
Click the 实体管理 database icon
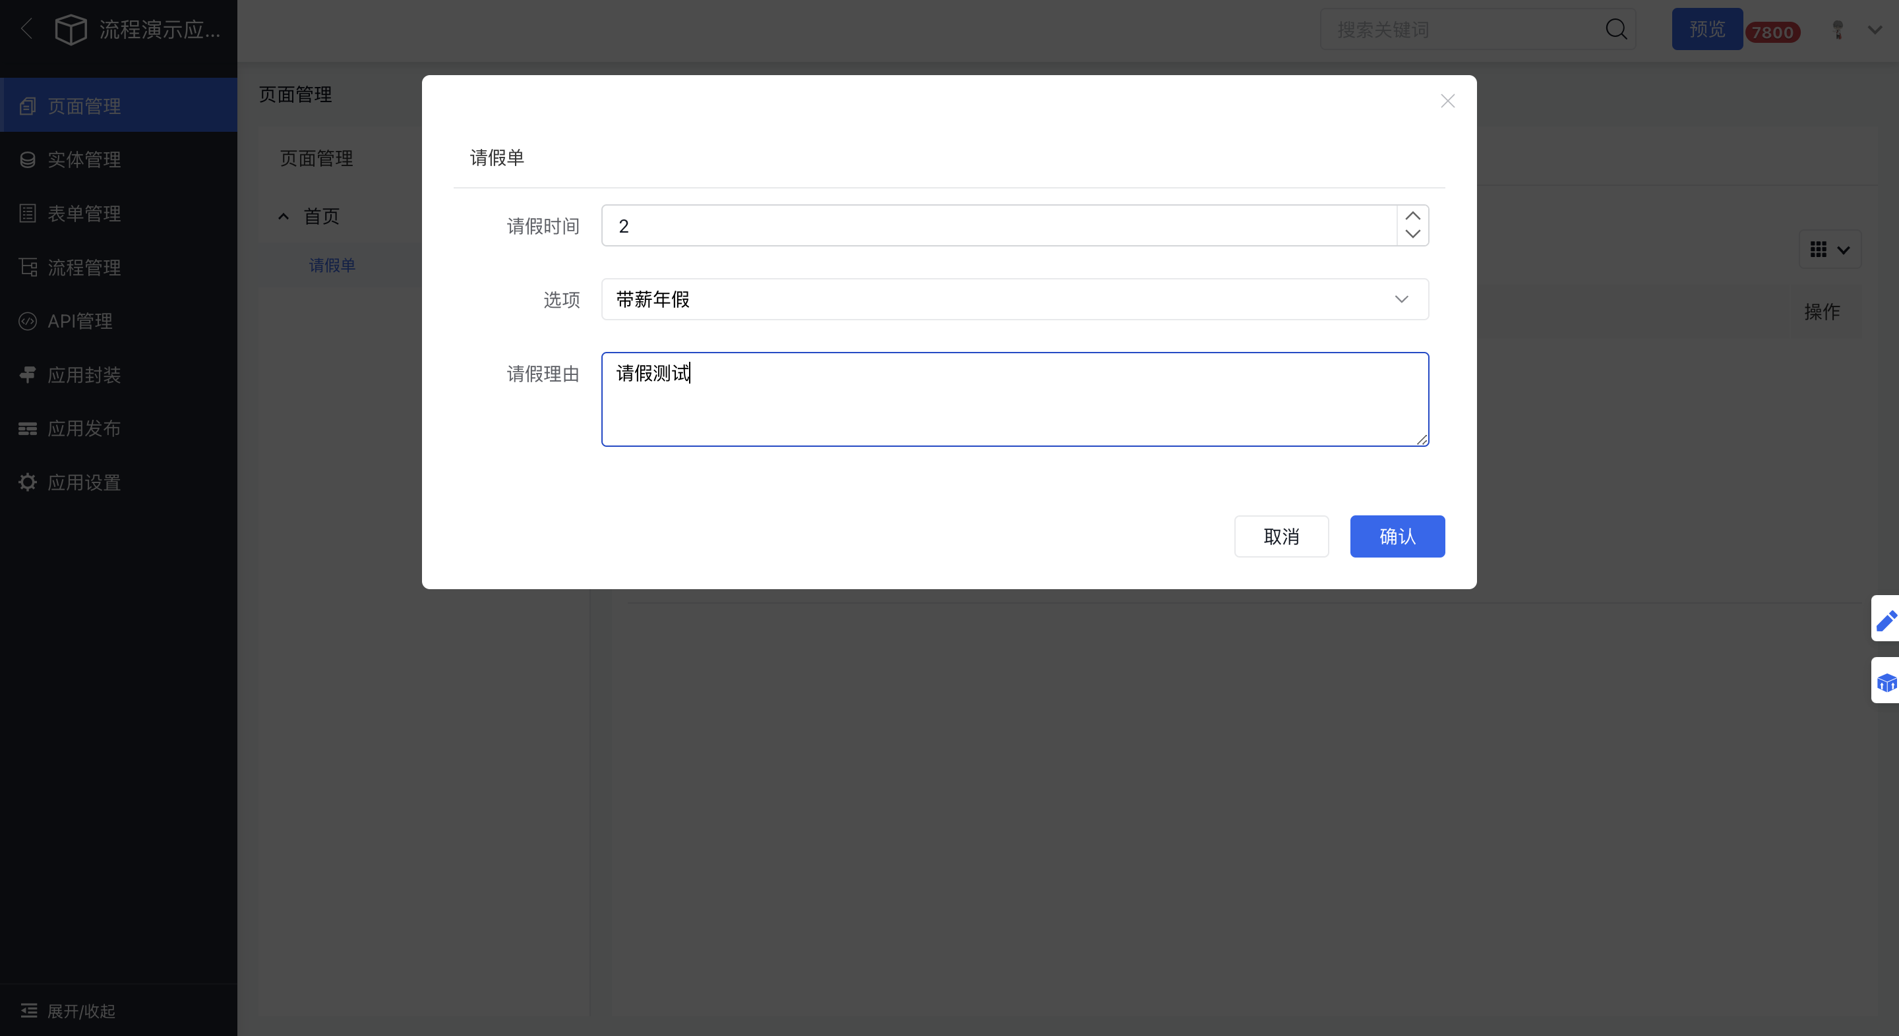pos(27,160)
